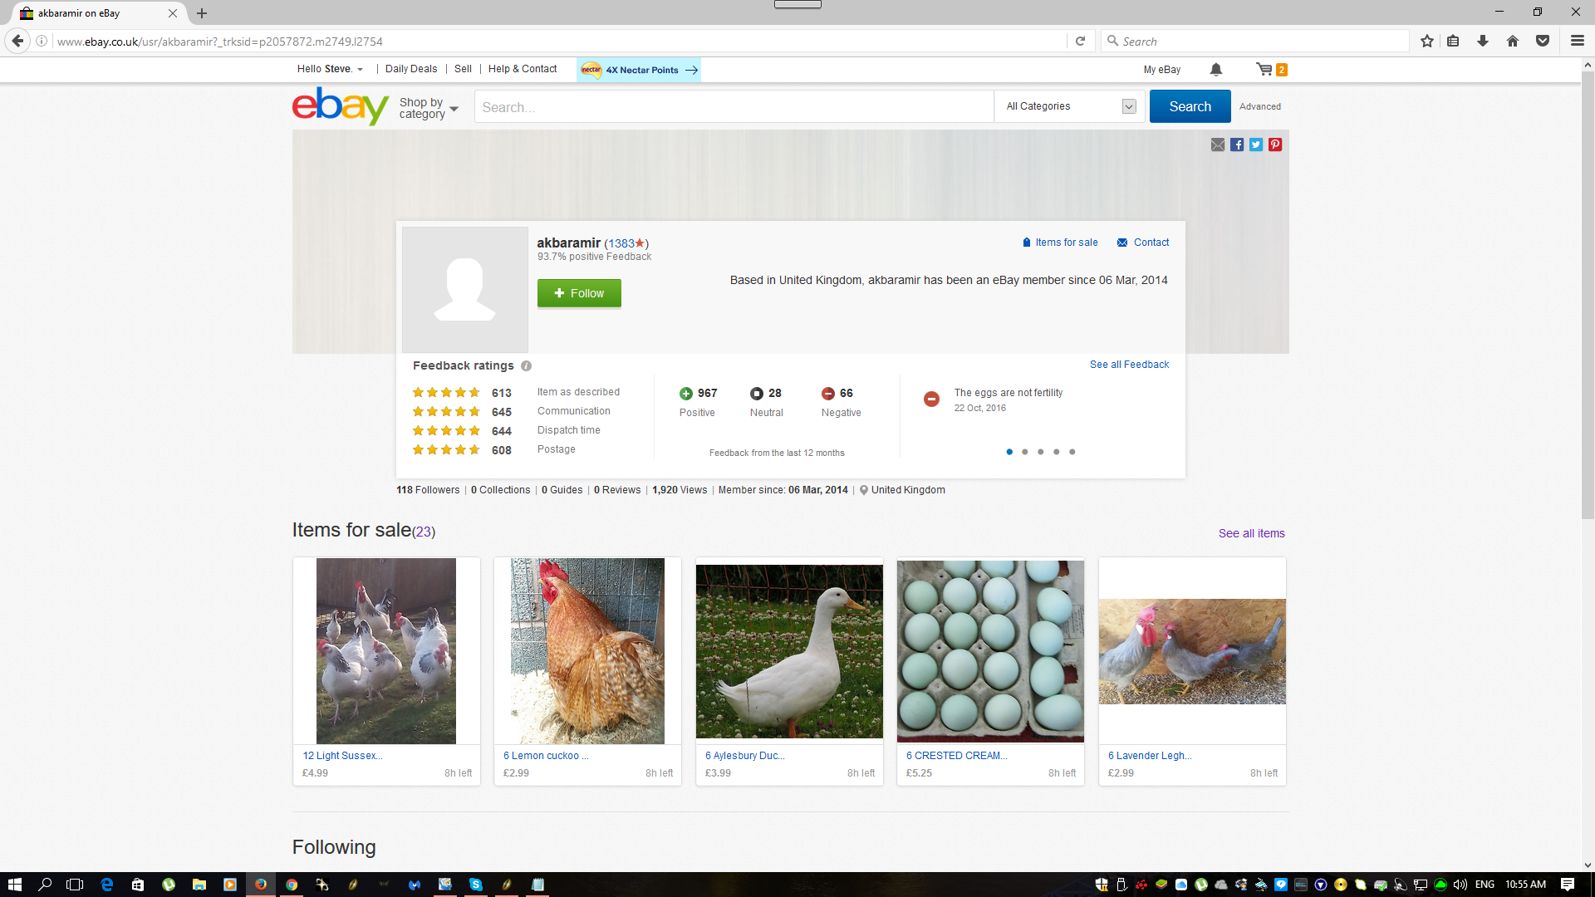This screenshot has height=897, width=1595.
Task: Click the vertical page scrollbar
Action: (1588, 295)
